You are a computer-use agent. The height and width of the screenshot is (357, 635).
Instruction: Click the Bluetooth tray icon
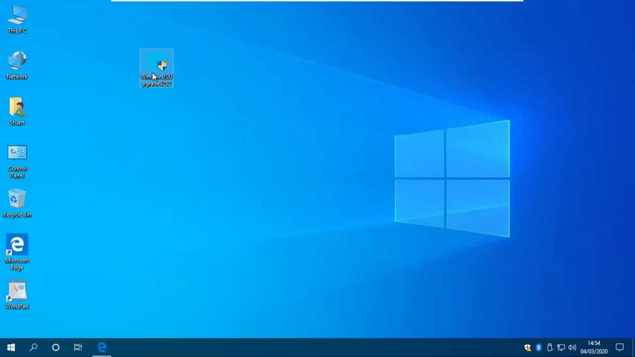tap(539, 348)
